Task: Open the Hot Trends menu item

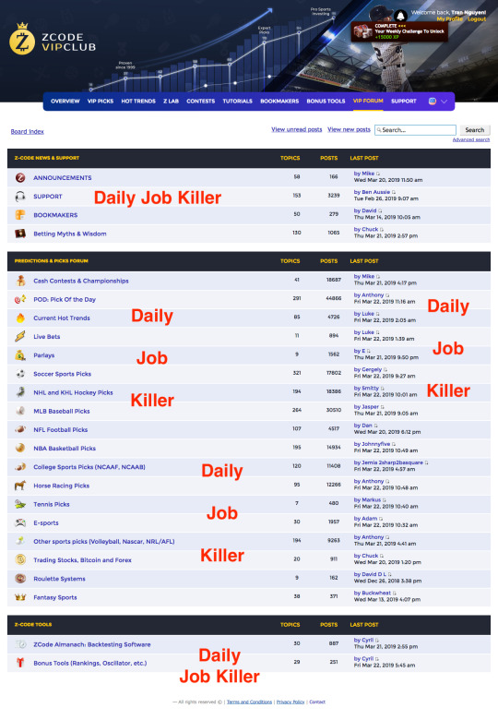Action: pyautogui.click(x=138, y=101)
